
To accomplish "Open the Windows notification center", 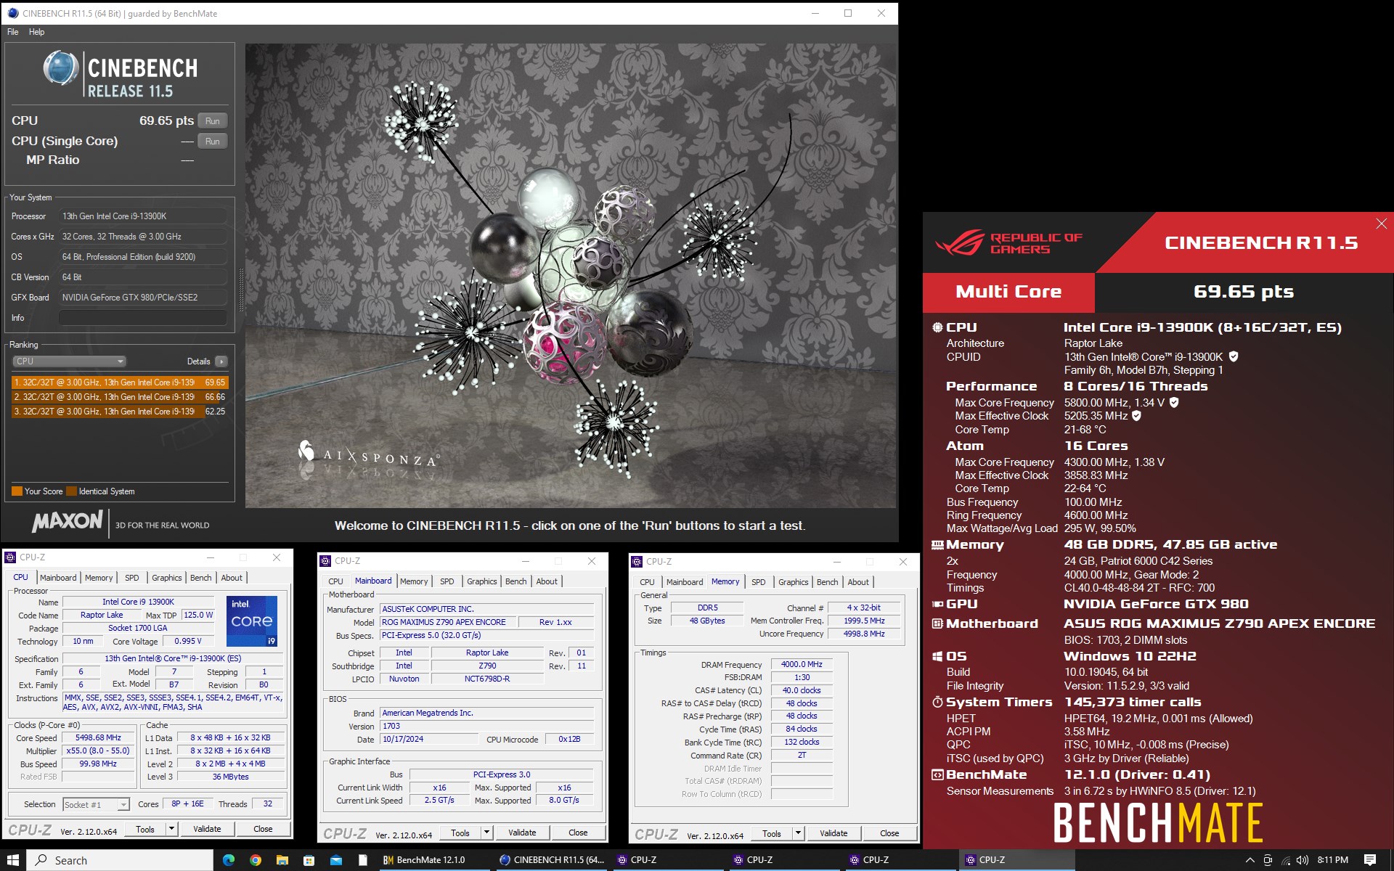I will pos(1370,860).
